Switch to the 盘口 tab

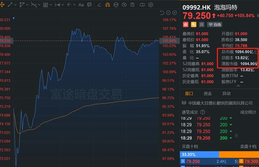coord(189,94)
